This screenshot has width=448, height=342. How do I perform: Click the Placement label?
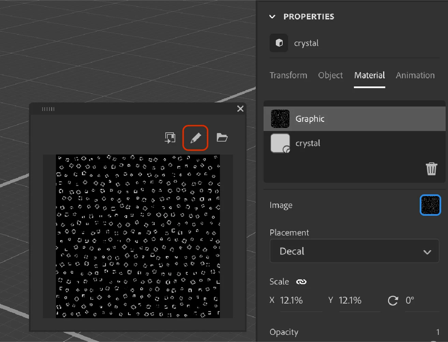coord(289,232)
